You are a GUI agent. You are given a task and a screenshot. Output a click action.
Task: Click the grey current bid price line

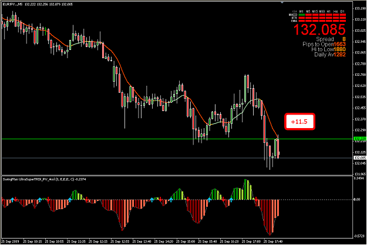[177, 158]
